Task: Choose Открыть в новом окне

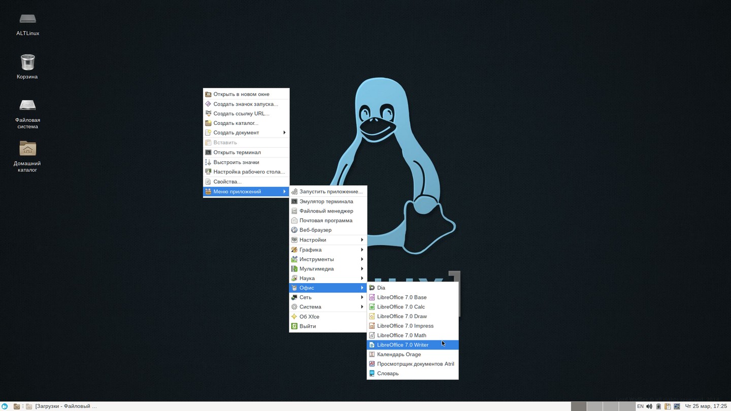Action: click(x=246, y=94)
